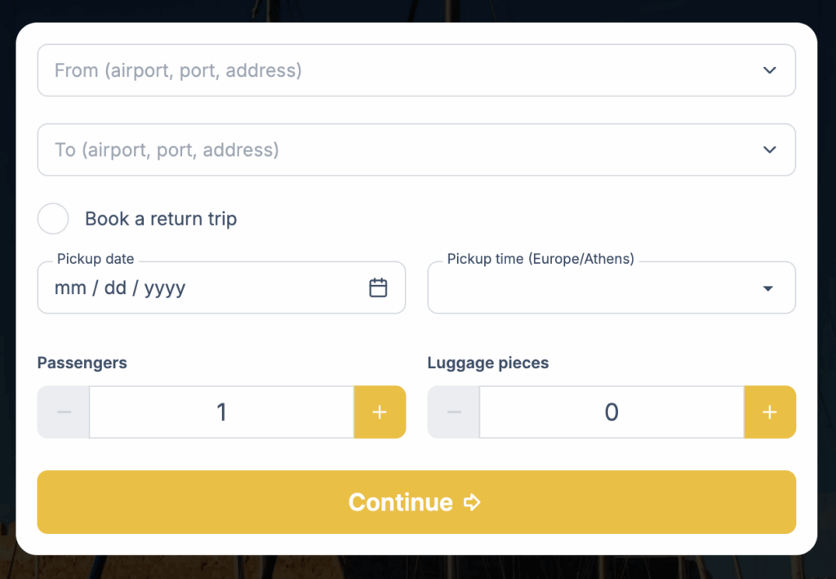Click the luggage pieces field showing 0
The width and height of the screenshot is (836, 579).
[x=611, y=412]
